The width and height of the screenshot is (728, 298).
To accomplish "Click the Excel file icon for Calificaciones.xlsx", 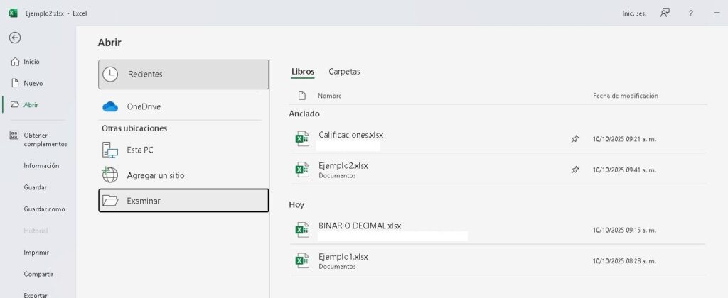I will tap(302, 138).
